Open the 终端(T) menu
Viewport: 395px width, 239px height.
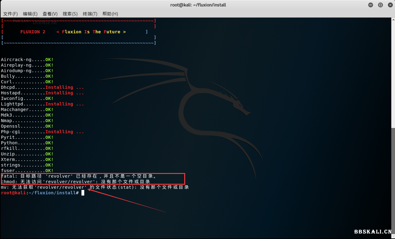click(90, 14)
